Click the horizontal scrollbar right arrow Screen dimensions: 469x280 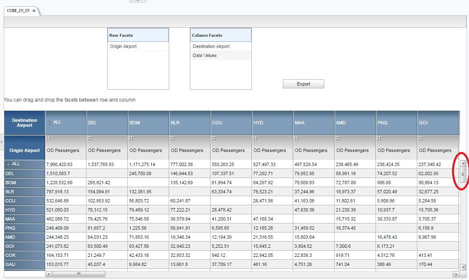[456, 274]
